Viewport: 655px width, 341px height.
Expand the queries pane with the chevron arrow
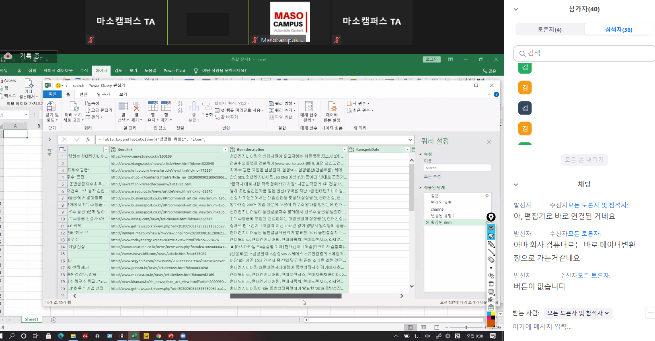(50, 140)
